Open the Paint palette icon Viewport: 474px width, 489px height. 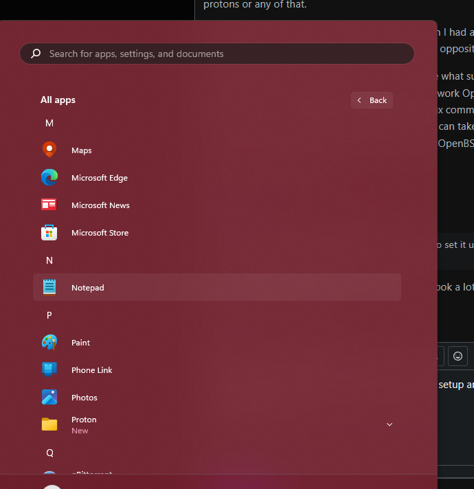coord(49,342)
